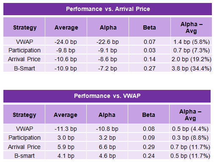Click the 0.14 Beta value for Arrival Price
Viewport: 214px width, 165px height.
click(x=150, y=59)
